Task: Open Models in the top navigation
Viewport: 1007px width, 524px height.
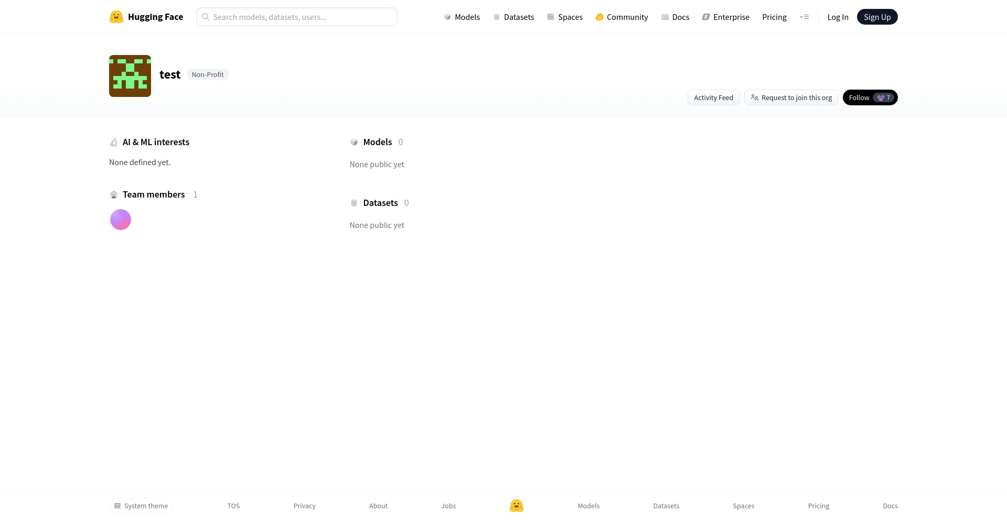Action: [x=462, y=17]
